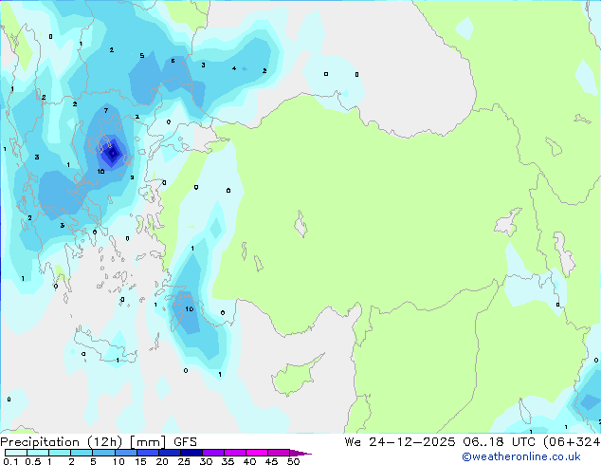Click the legend label "0.5"
This screenshot has height=465, width=601.
(33, 461)
